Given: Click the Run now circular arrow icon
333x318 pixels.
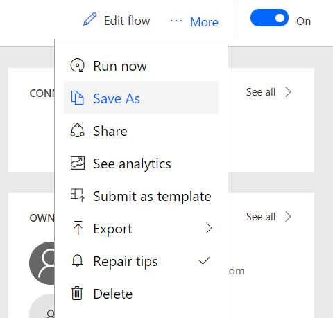Looking at the screenshot, I should pyautogui.click(x=78, y=65).
